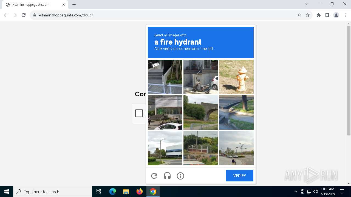
Task: Launch Firefox from taskbar
Action: pyautogui.click(x=140, y=192)
